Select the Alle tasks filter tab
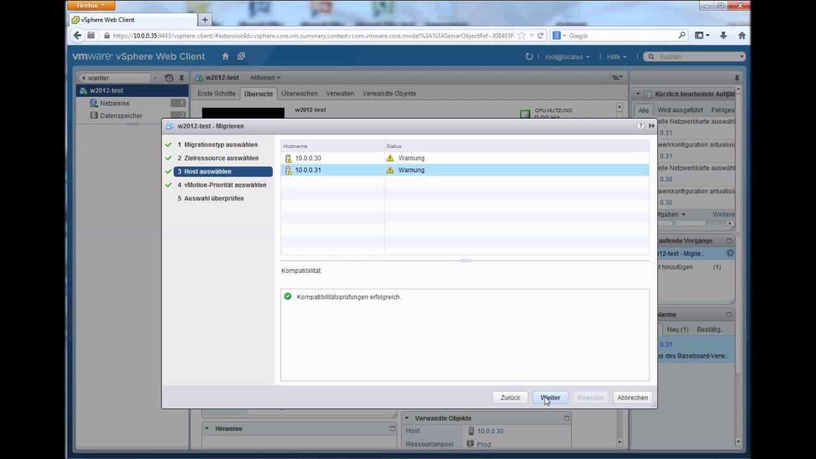 coord(644,110)
